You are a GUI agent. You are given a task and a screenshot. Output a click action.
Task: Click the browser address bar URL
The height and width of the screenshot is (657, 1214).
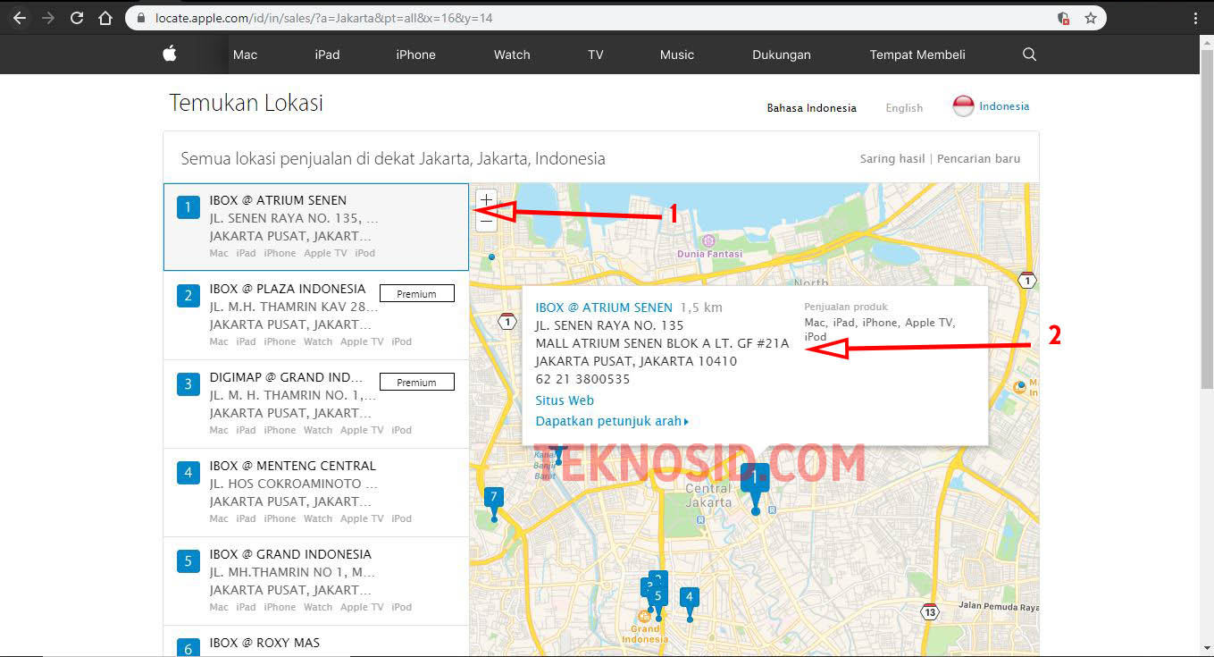323,18
